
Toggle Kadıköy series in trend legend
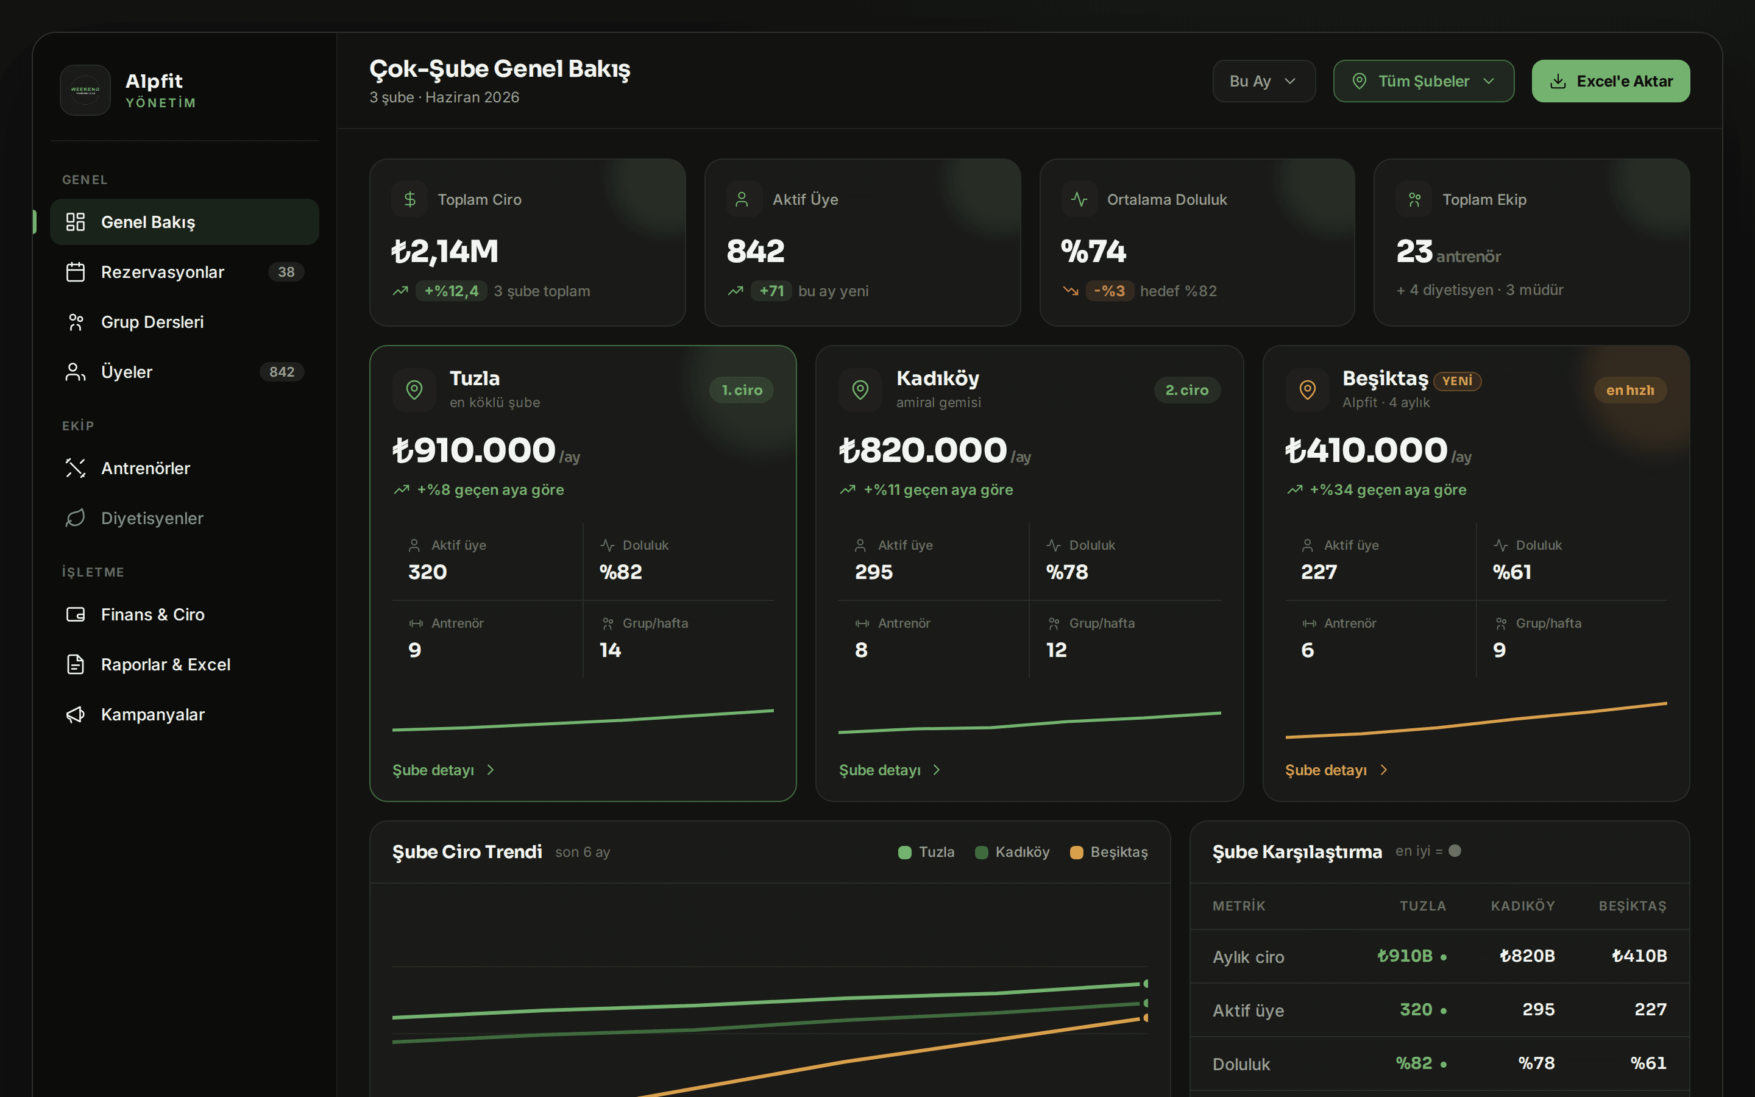pos(1012,852)
